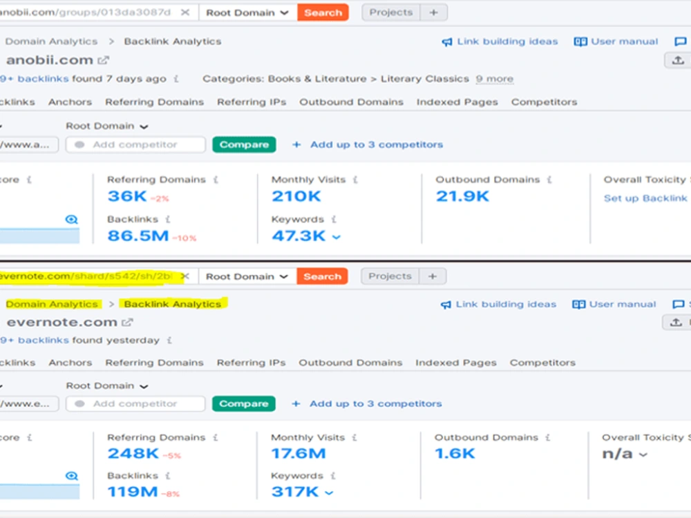Screen dimensions: 691x518
Task: Click 'Set up Backlink' link under Overall Toxicity
Action: pyautogui.click(x=645, y=199)
